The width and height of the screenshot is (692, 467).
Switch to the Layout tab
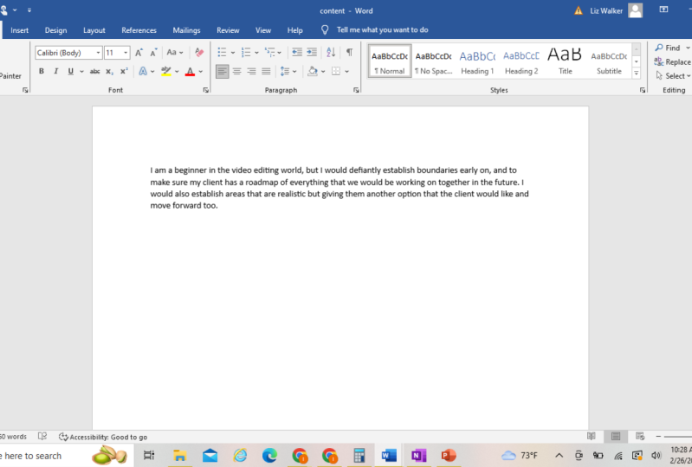[x=94, y=30]
